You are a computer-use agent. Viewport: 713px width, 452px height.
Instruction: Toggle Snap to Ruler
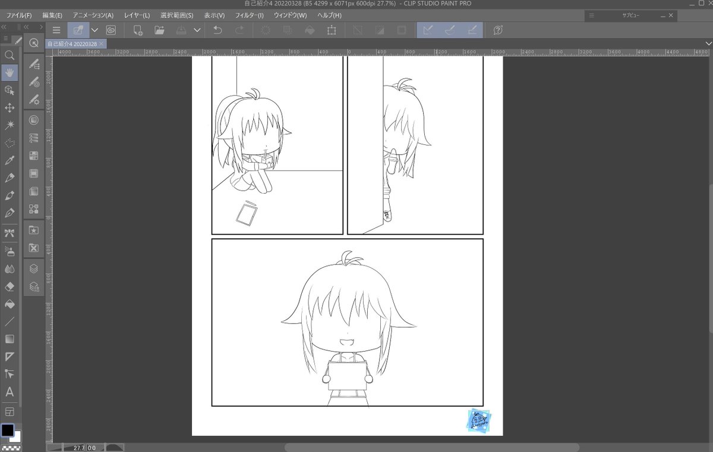pyautogui.click(x=428, y=30)
